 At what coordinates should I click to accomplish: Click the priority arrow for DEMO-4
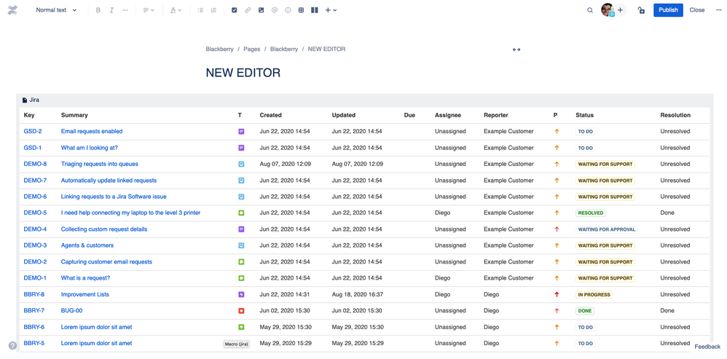pos(557,229)
